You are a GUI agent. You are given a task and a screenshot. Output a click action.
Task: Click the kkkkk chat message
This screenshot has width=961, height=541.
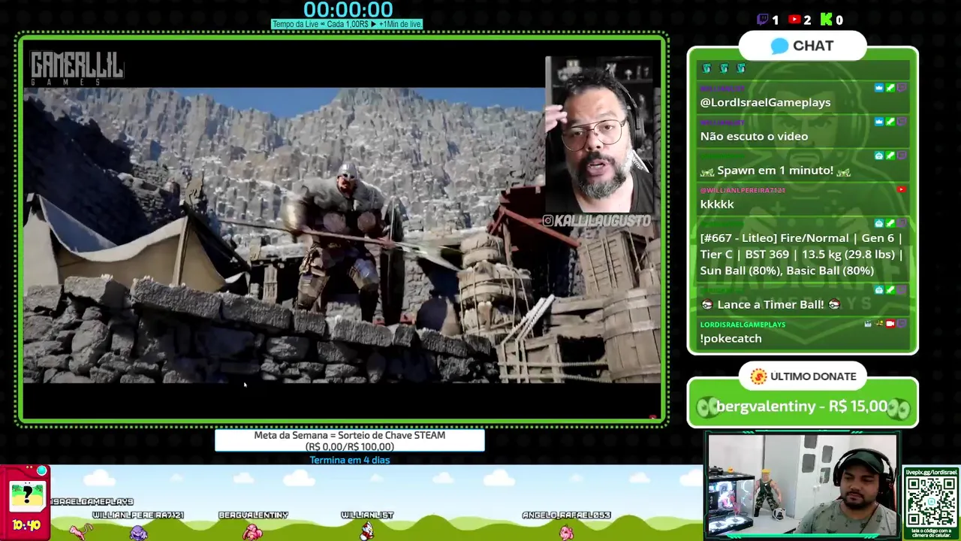717,204
